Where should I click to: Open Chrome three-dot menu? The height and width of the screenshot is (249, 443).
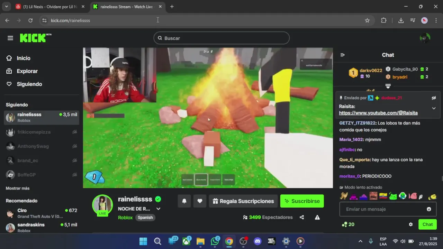click(x=435, y=20)
